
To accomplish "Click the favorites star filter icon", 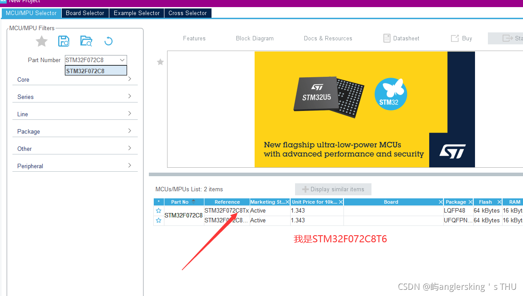I will click(x=42, y=41).
